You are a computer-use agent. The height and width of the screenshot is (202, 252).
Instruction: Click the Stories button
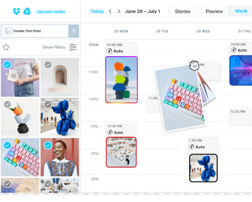(x=183, y=11)
